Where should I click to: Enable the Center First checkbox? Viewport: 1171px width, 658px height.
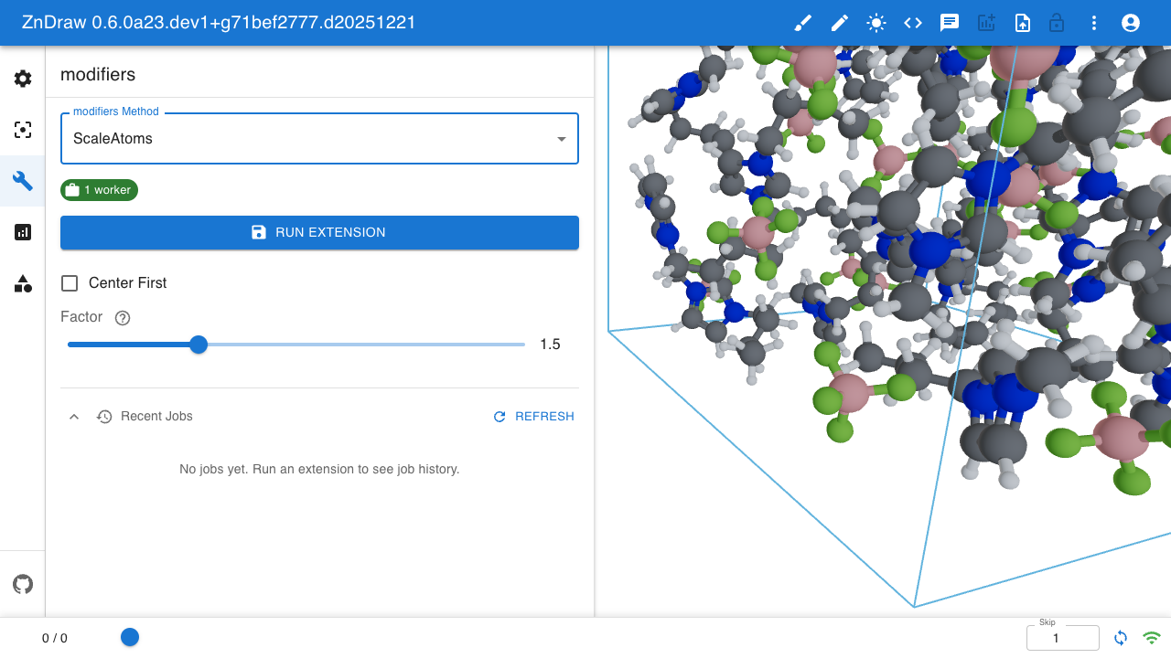click(x=70, y=283)
